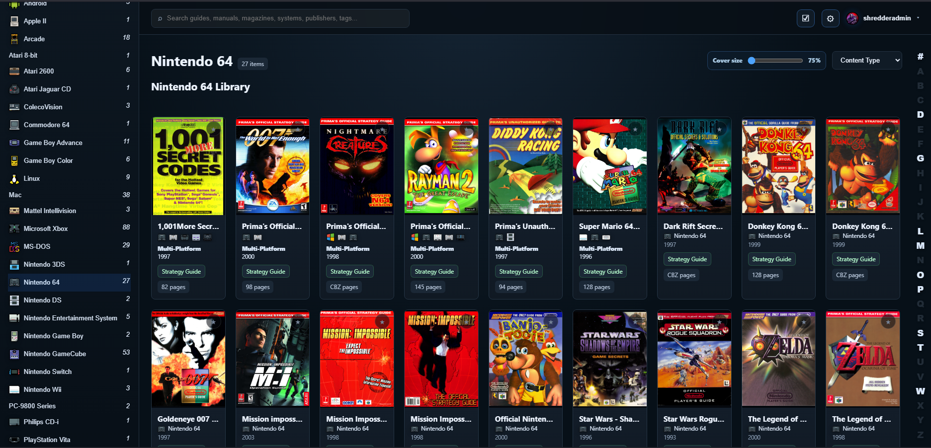
Task: Click 145 pages badge under Rayman 2
Action: click(428, 287)
